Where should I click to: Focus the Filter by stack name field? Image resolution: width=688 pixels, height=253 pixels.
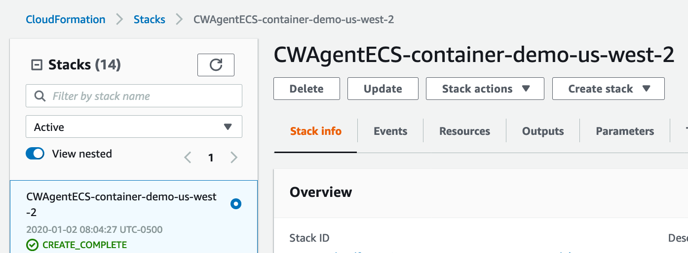click(x=134, y=96)
